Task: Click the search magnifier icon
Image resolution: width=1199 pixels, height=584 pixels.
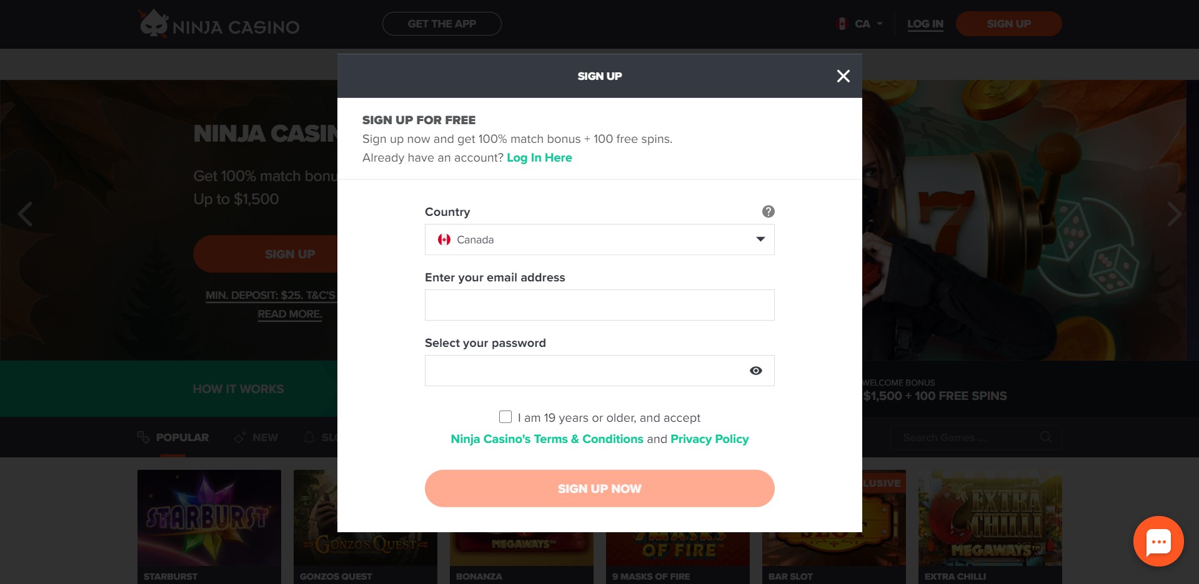Action: pos(1046,437)
